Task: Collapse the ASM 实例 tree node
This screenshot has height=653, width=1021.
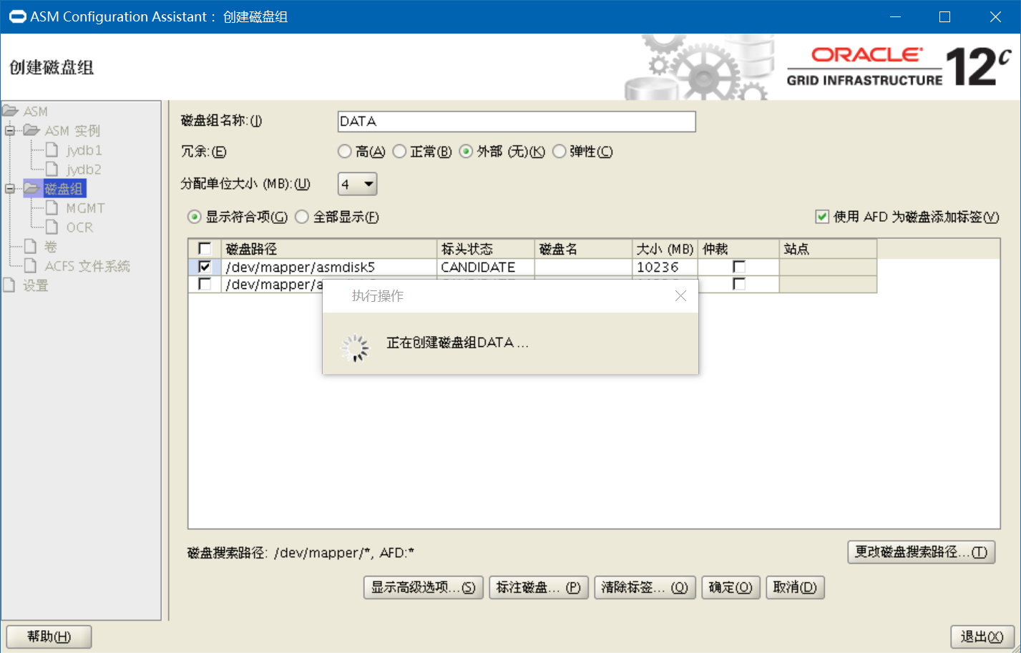Action: (10, 130)
